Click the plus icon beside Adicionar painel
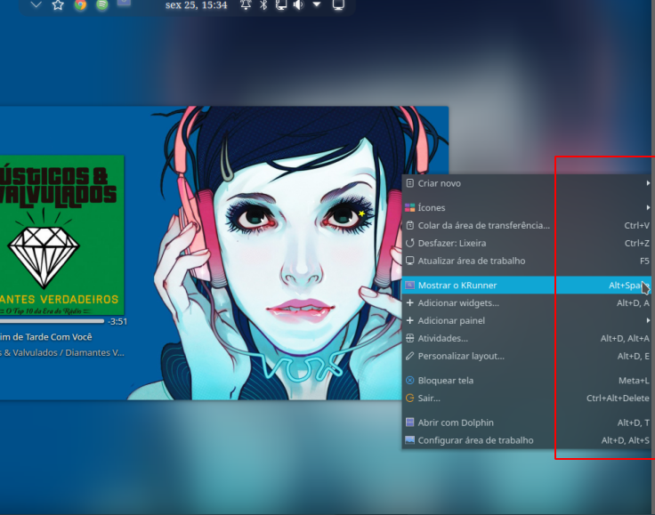The height and width of the screenshot is (515, 655). [x=410, y=320]
